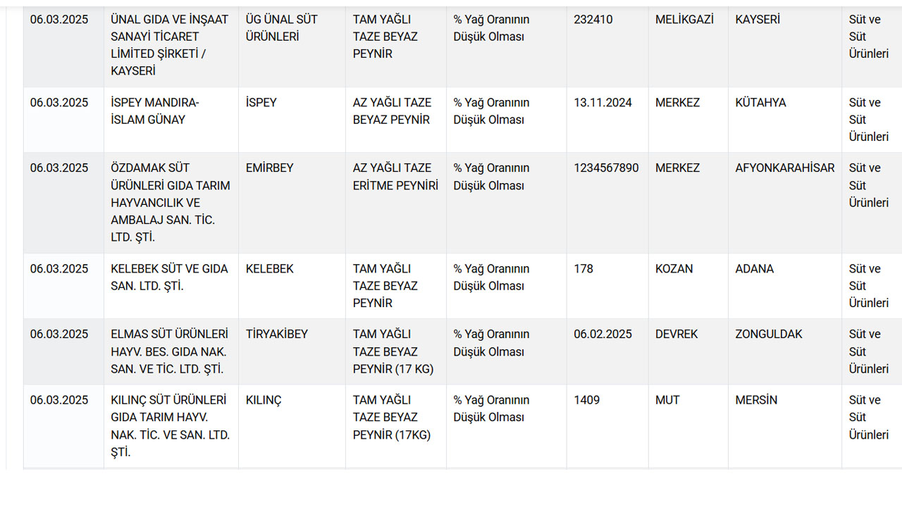
Task: Select the TİRYAKİBEY brand cell
Action: [292, 351]
